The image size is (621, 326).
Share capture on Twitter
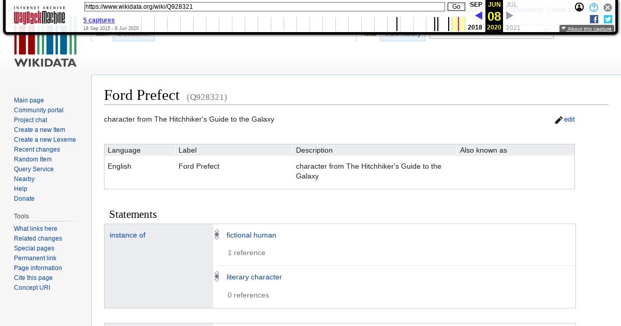608,19
